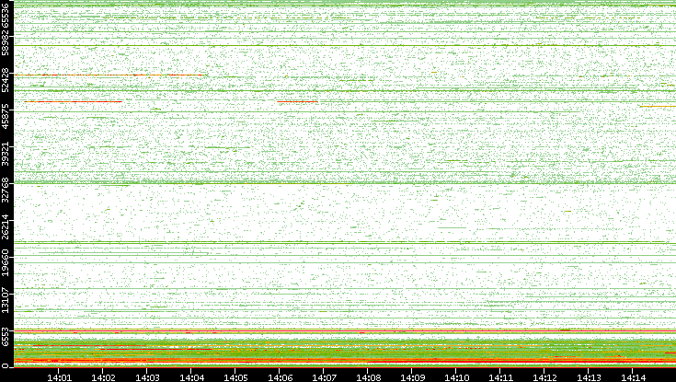This screenshot has height=382, width=676.
Task: Click the 19660 vertical axis label
Action: [x=5, y=263]
